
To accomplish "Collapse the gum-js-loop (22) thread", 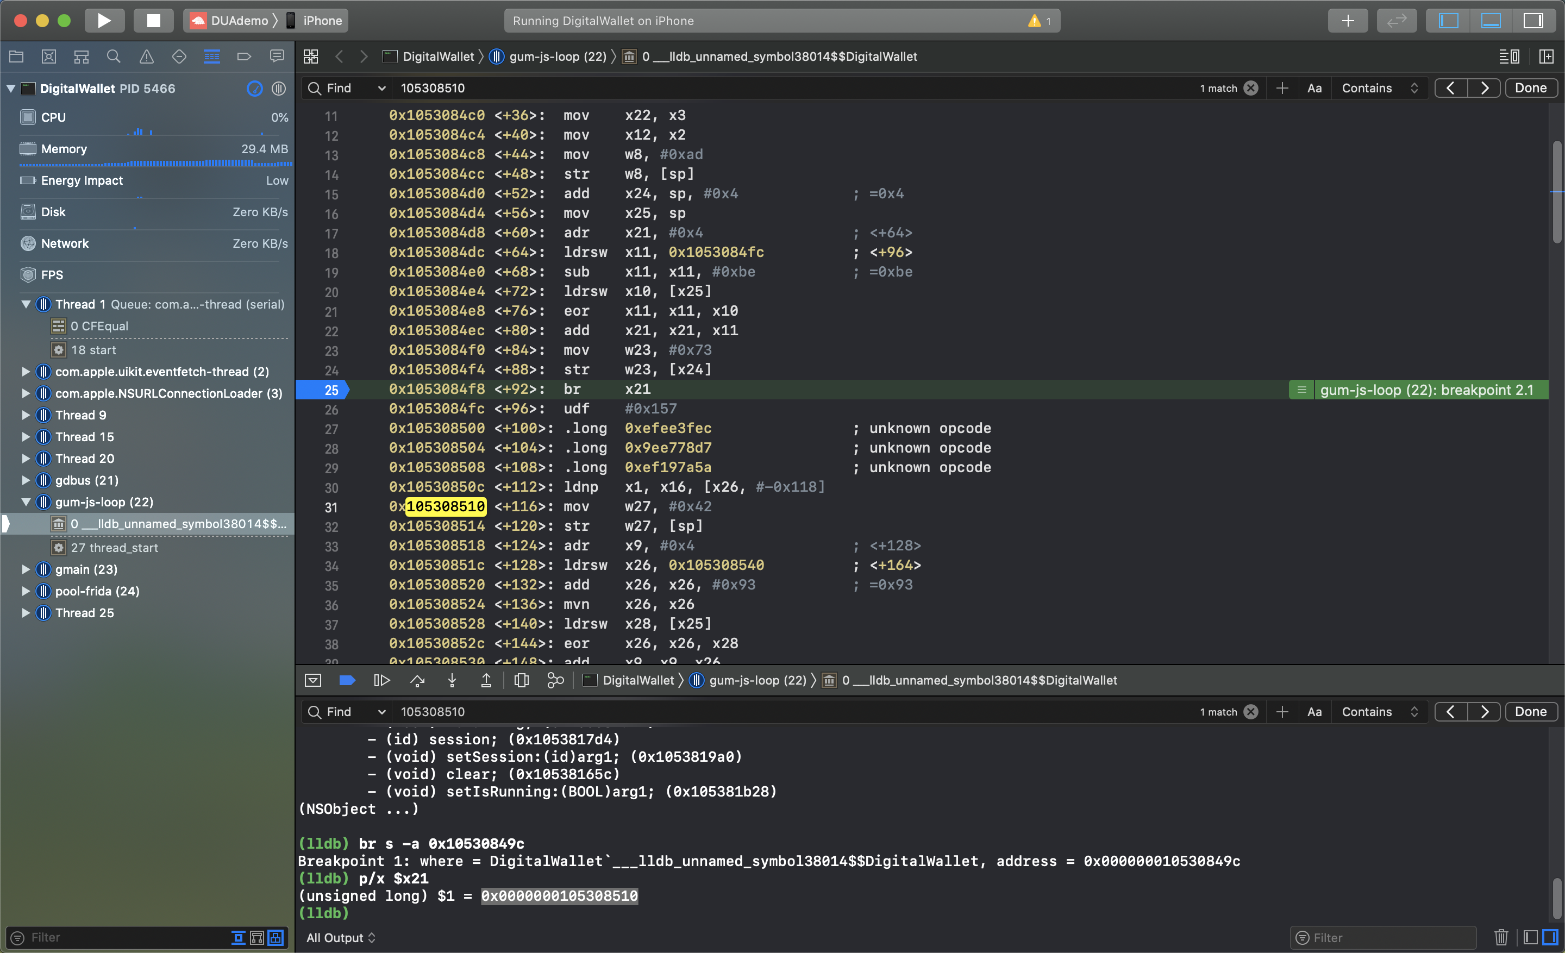I will 26,502.
